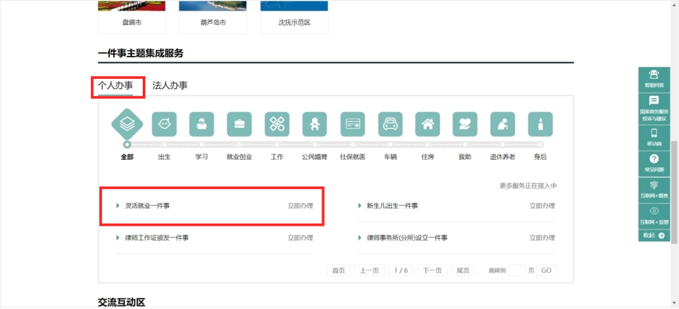Click the GO page jump button
Image resolution: width=679 pixels, height=309 pixels.
546,270
